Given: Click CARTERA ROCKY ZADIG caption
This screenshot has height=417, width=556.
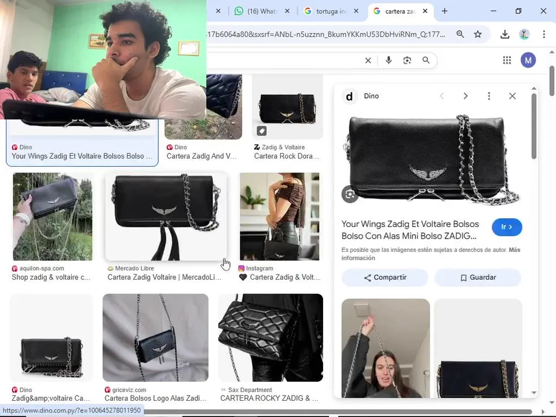Looking at the screenshot, I should pyautogui.click(x=269, y=398).
